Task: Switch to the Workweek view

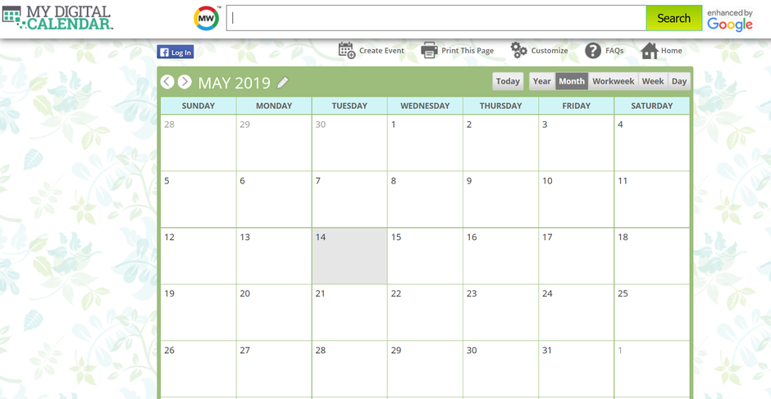Action: pos(614,82)
